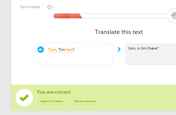The height and width of the screenshot is (115, 176).
Task: Click the word "Tim" in the sentence
Action: [61, 49]
